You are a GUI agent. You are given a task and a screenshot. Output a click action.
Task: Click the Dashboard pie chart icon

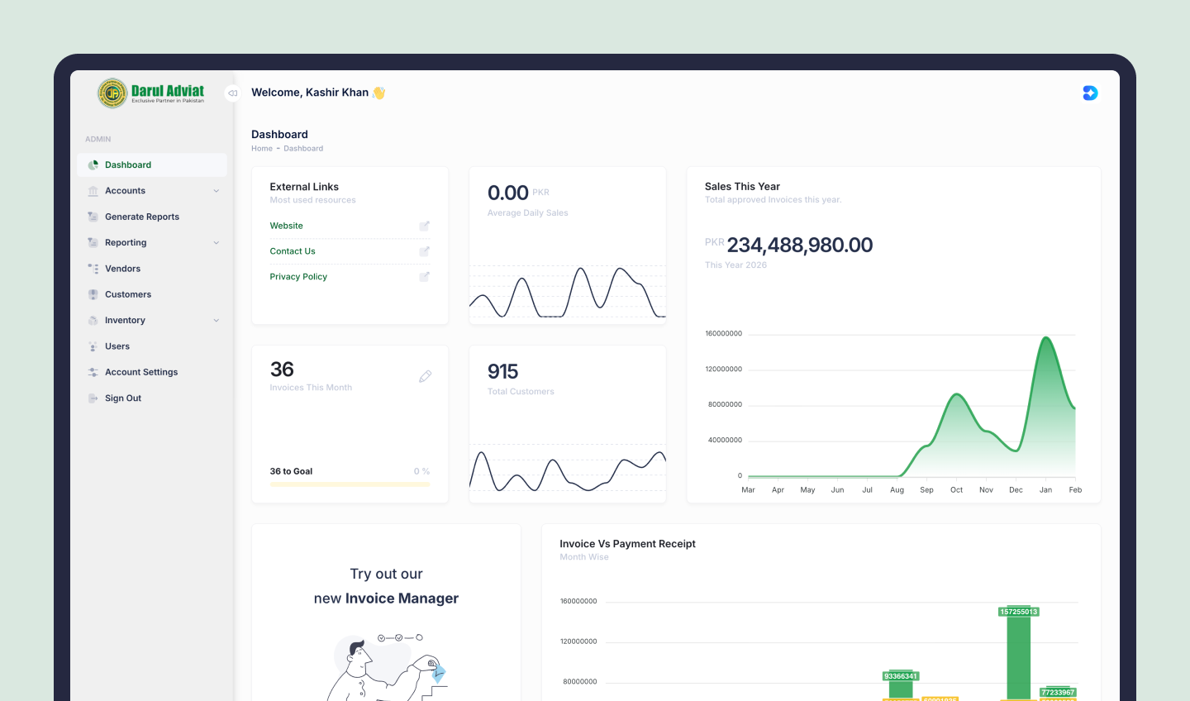(x=93, y=165)
